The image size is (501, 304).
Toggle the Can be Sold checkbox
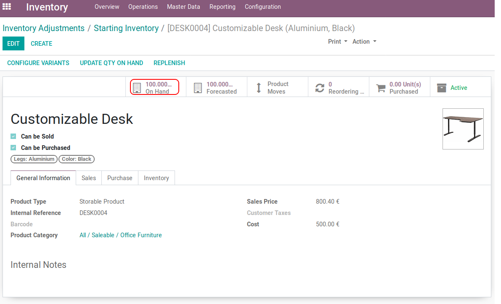pyautogui.click(x=13, y=136)
